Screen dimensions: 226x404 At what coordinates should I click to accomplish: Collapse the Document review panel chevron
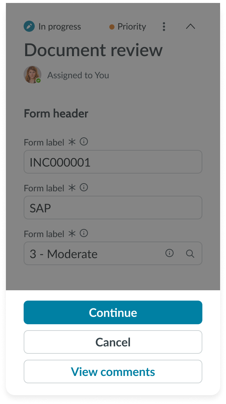(190, 27)
